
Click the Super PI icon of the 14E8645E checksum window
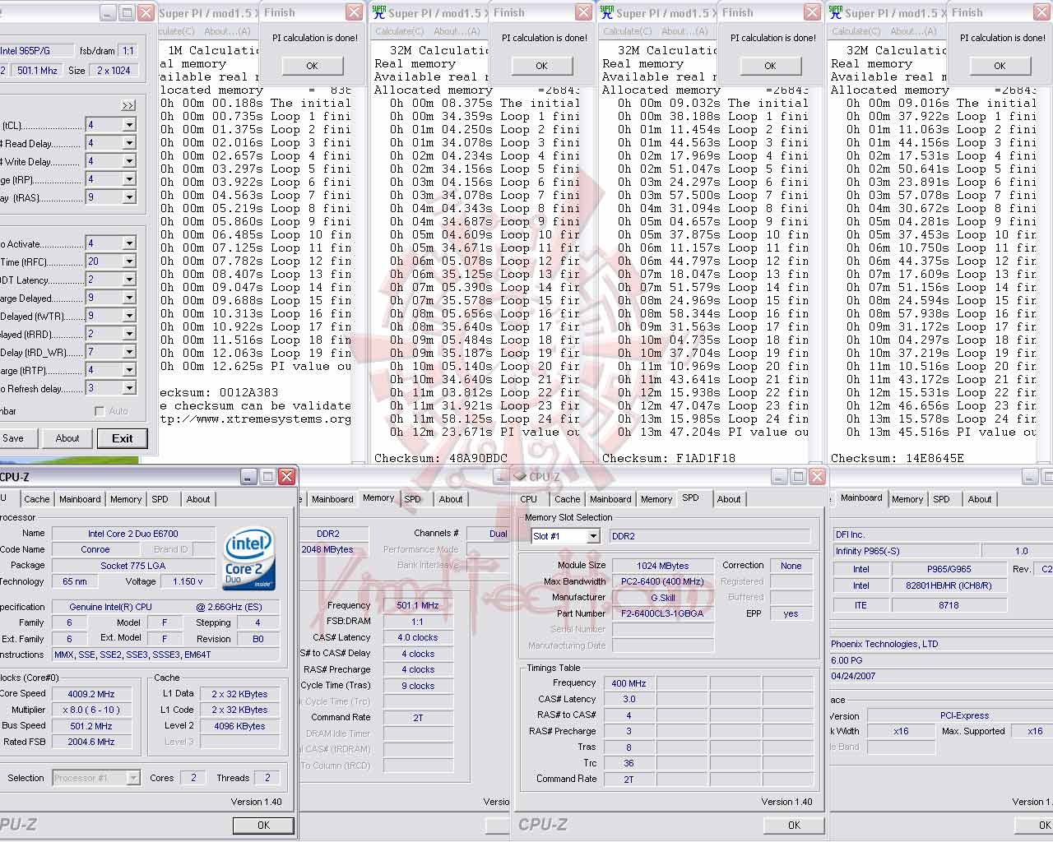[x=835, y=12]
